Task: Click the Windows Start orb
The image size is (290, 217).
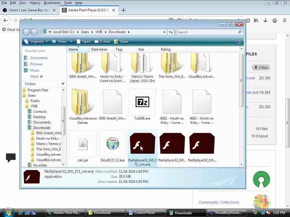Action: [x=8, y=212]
